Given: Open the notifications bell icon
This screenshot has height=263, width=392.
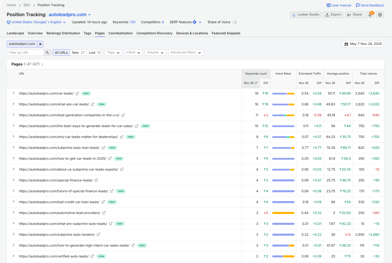Looking at the screenshot, I should coord(370,15).
